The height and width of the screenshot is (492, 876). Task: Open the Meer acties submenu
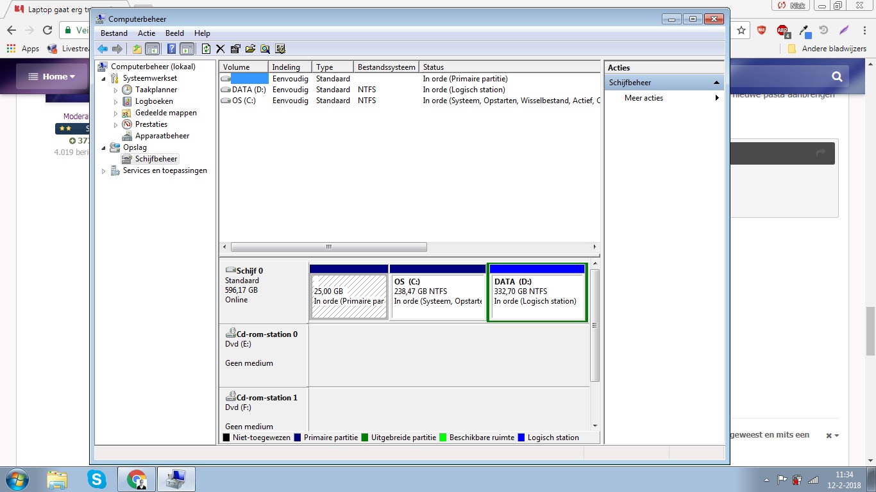click(x=716, y=98)
